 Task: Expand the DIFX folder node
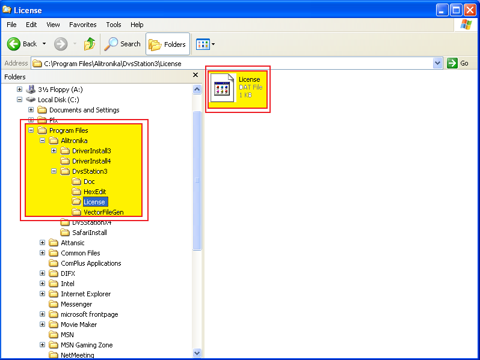pyautogui.click(x=43, y=273)
